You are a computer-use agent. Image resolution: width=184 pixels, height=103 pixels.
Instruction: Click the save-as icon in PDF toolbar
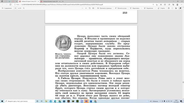(176, 8)
